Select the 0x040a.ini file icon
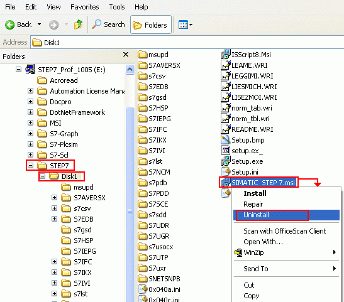The width and height of the screenshot is (344, 302). [x=143, y=289]
